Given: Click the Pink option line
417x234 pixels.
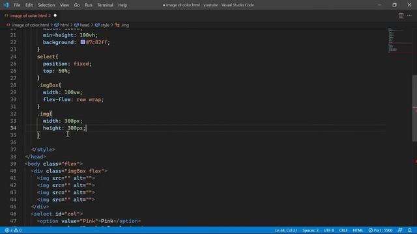Looking at the screenshot, I should click(89, 221).
